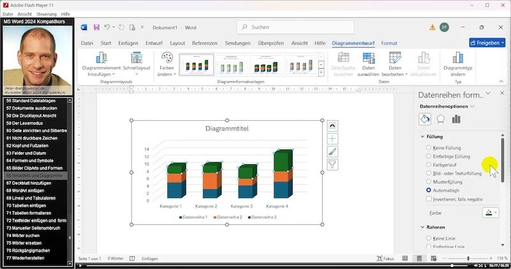Open the Datenreihenoptionen dropdown

point(472,106)
